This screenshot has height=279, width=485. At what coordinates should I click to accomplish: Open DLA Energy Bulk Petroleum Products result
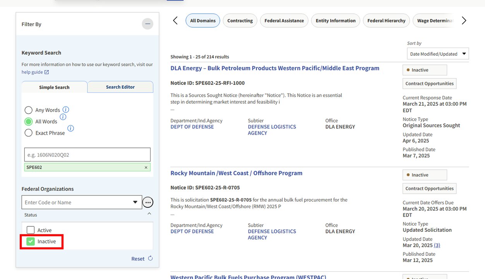point(275,68)
